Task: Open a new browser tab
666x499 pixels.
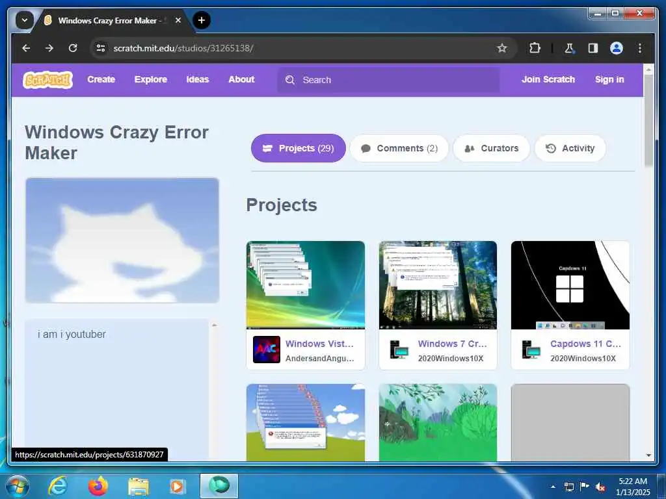Action: coord(202,20)
